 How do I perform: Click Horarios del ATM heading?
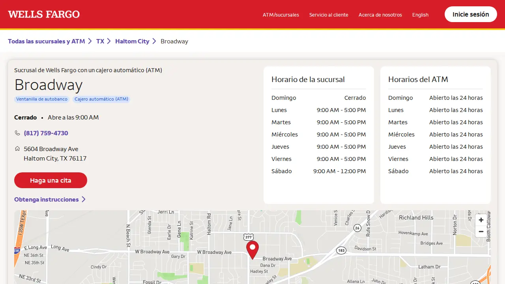tap(418, 79)
